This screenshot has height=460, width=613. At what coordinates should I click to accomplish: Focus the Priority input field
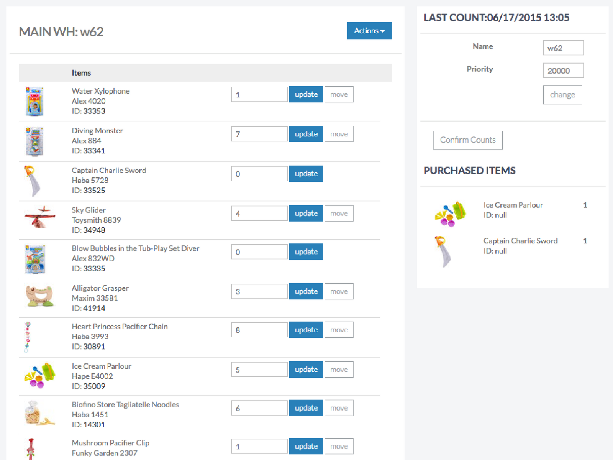[x=563, y=71]
